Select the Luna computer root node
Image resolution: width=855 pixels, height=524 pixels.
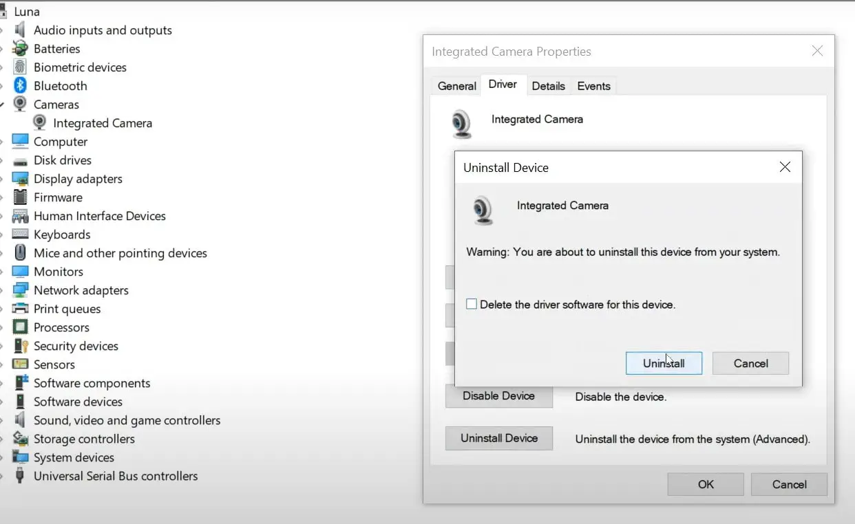click(27, 12)
